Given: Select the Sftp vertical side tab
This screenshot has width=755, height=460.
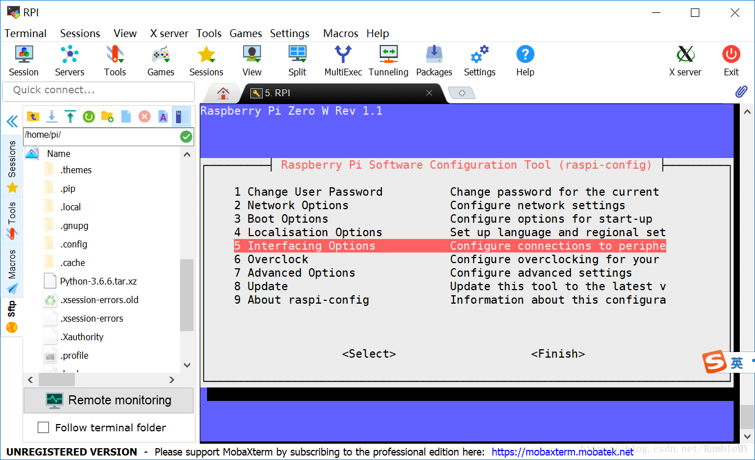Looking at the screenshot, I should tap(12, 317).
